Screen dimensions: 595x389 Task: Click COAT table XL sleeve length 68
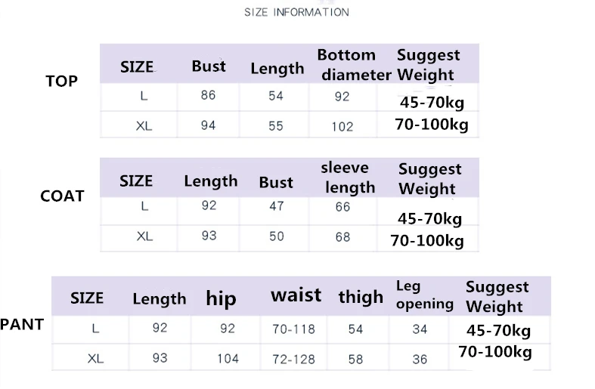point(342,237)
